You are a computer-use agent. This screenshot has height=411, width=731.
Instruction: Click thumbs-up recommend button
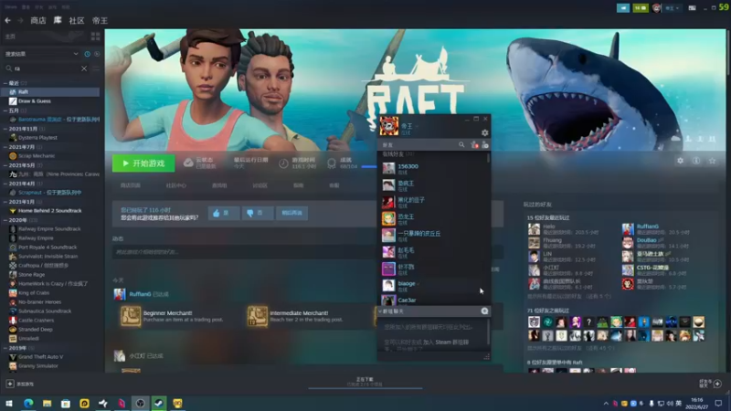point(223,213)
